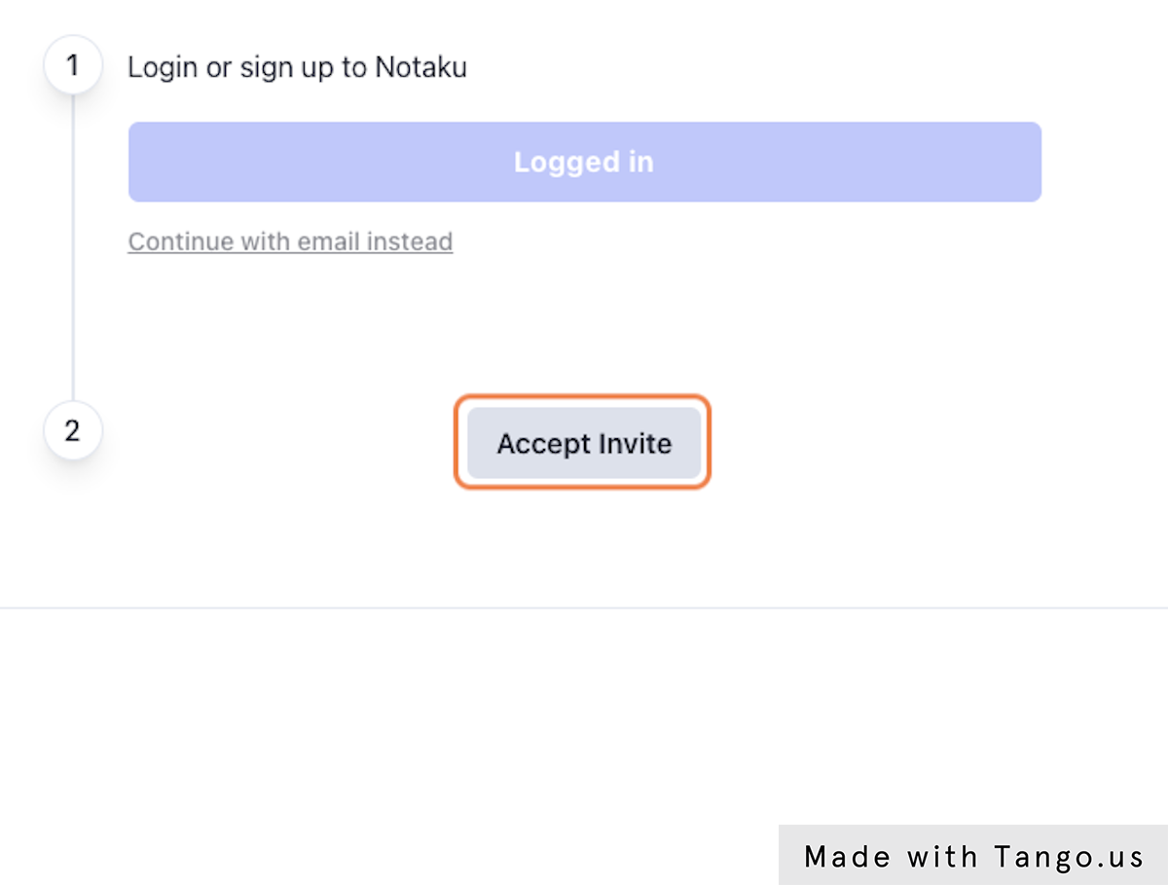Select the step 1 number circle
The image size is (1168, 886).
pyautogui.click(x=73, y=66)
